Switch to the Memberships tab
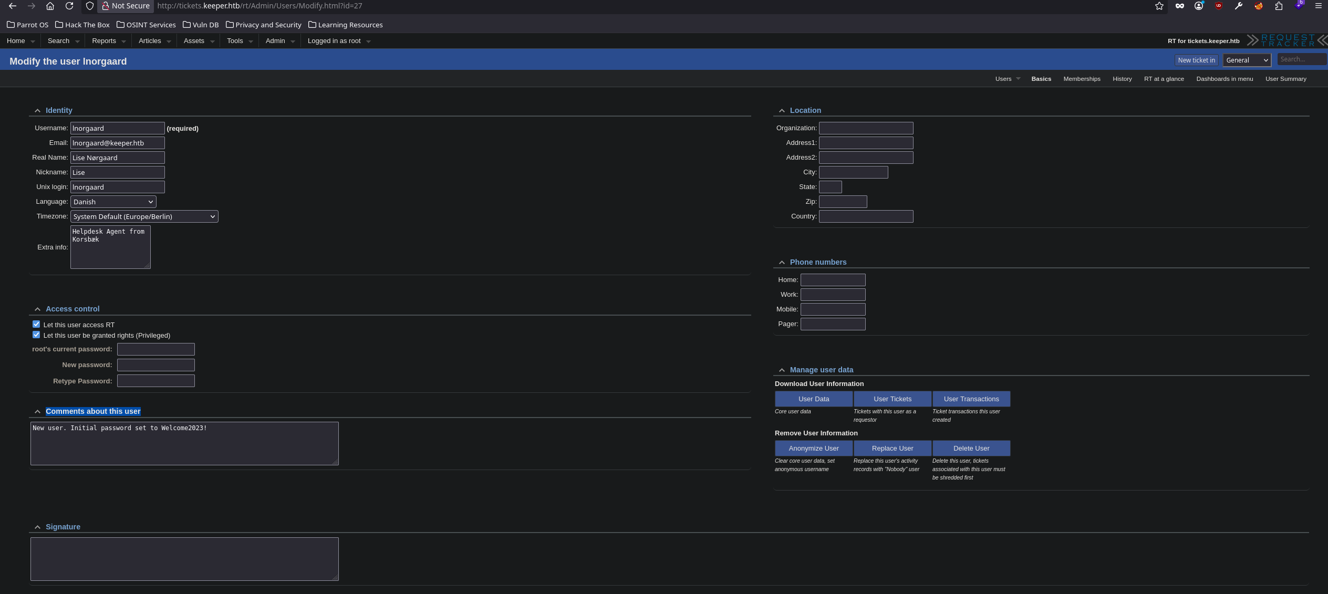Viewport: 1328px width, 594px height. tap(1082, 79)
